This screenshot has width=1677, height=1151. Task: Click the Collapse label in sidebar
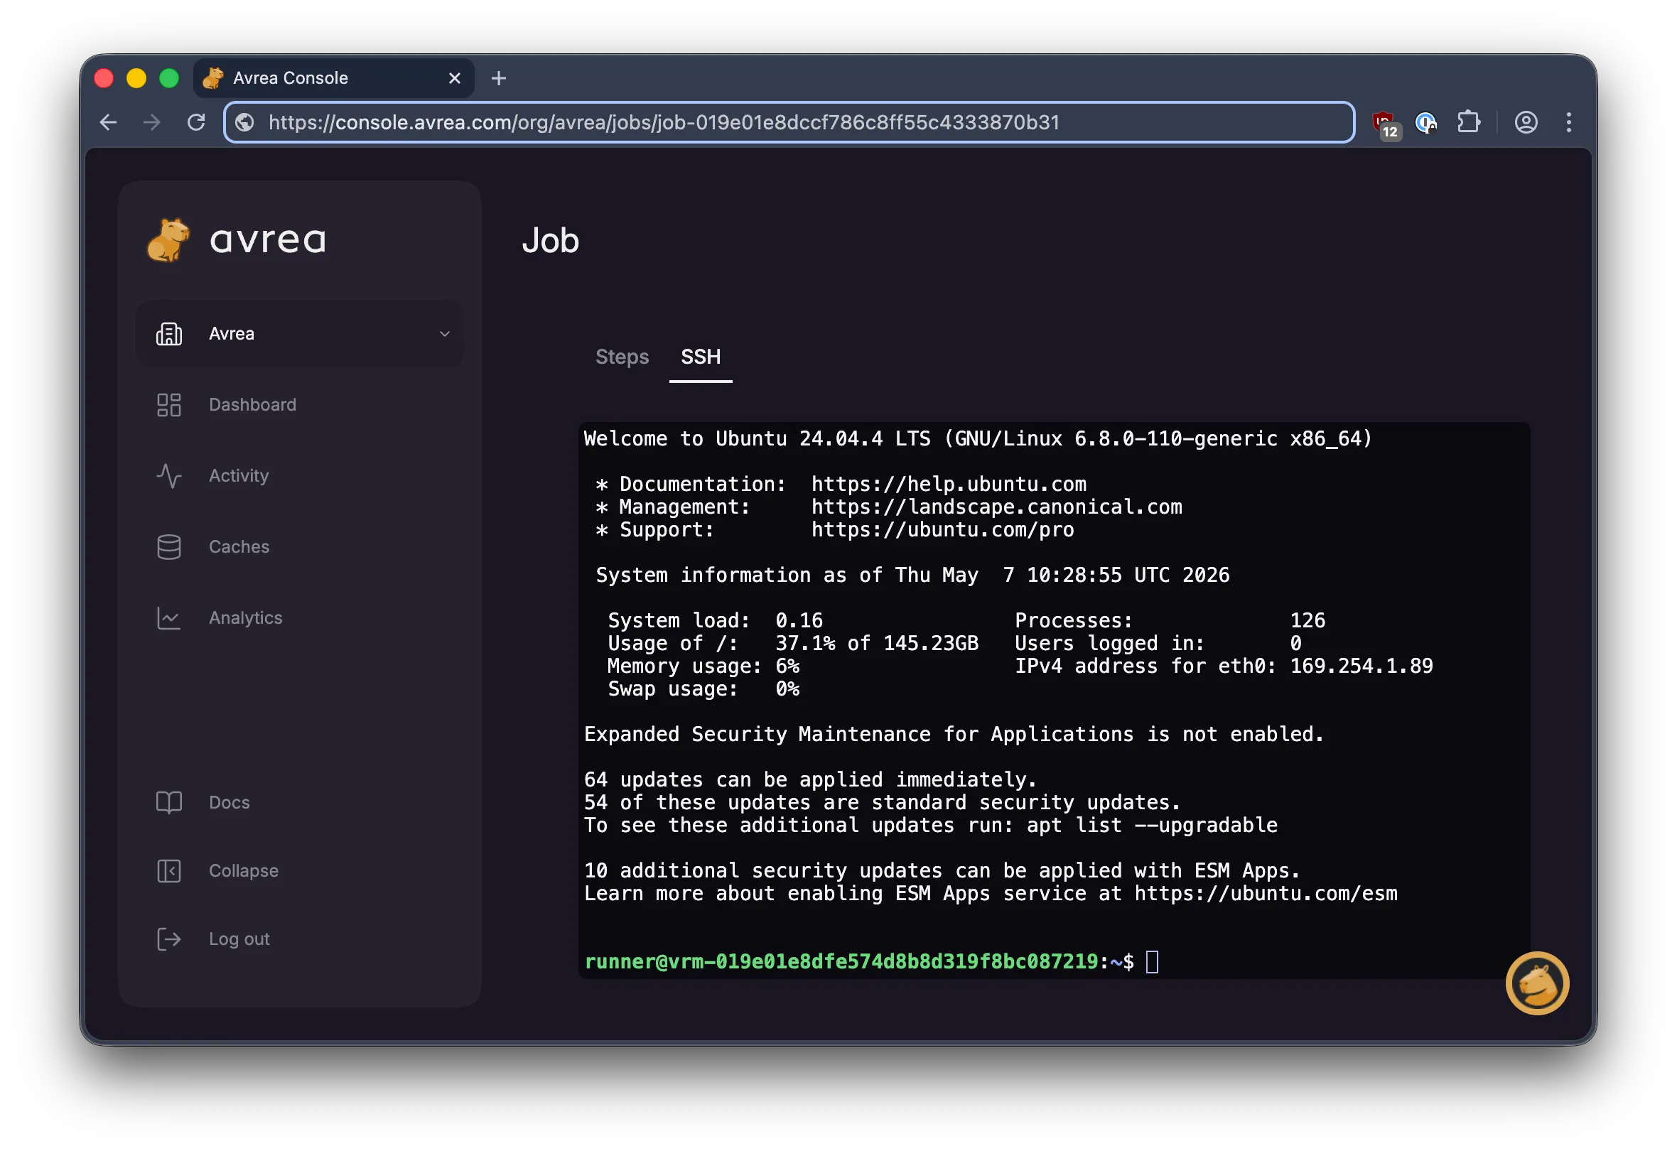(x=243, y=871)
